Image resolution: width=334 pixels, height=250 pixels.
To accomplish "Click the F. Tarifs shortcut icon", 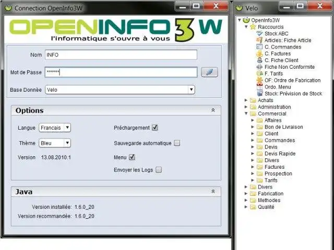I will [259, 73].
